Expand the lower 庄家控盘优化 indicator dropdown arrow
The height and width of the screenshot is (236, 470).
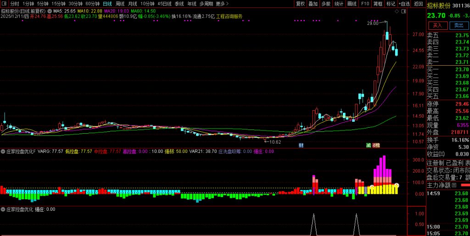point(4,209)
